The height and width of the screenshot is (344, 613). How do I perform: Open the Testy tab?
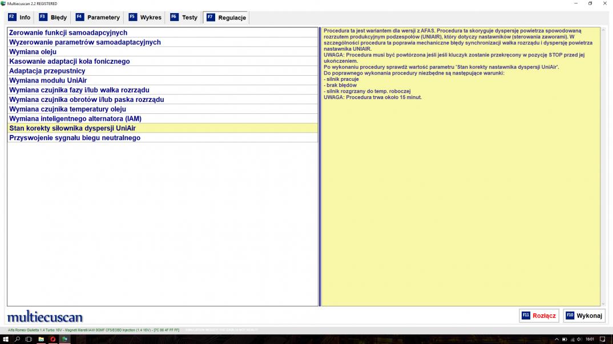click(184, 18)
